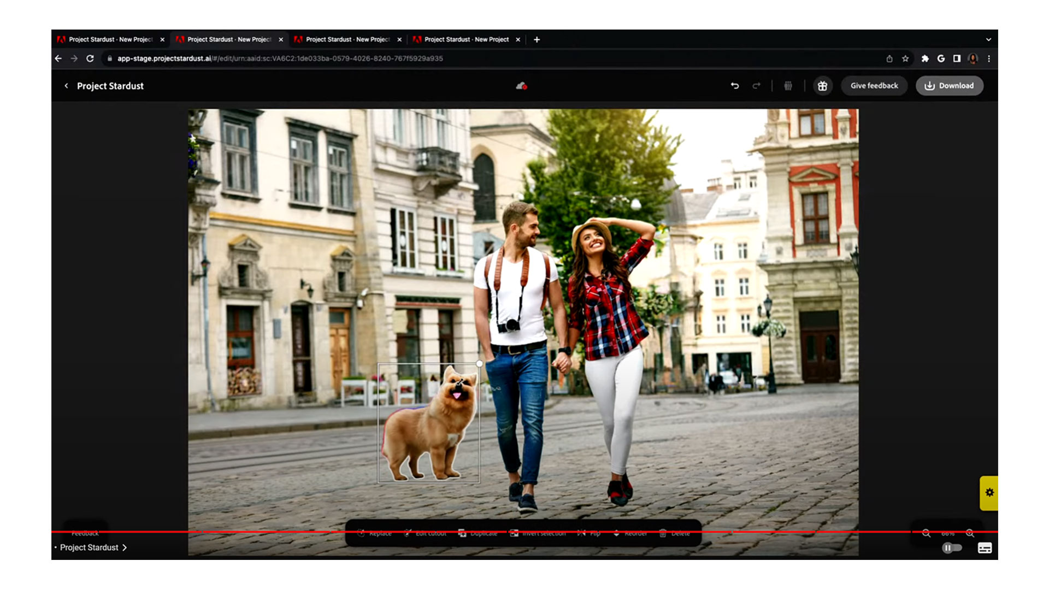Expand the tab list chevron dropdown

[x=988, y=39]
